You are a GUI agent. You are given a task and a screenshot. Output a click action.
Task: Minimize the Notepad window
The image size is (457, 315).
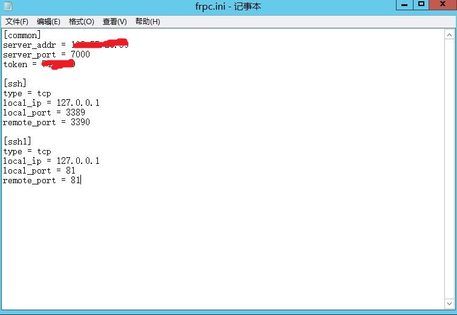click(404, 5)
